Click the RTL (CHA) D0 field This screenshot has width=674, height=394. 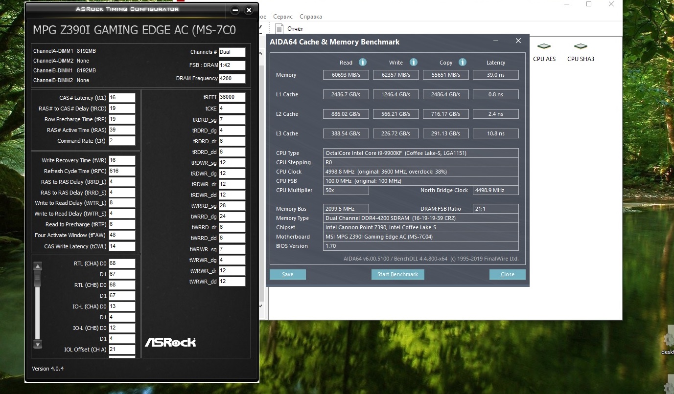pos(122,263)
